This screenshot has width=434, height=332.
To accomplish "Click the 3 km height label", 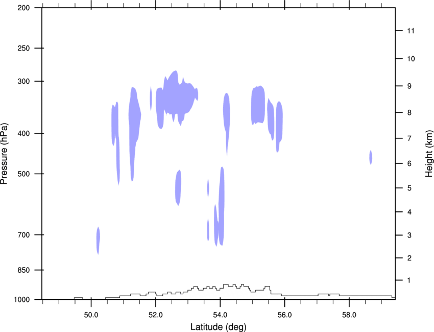I will click(409, 235).
